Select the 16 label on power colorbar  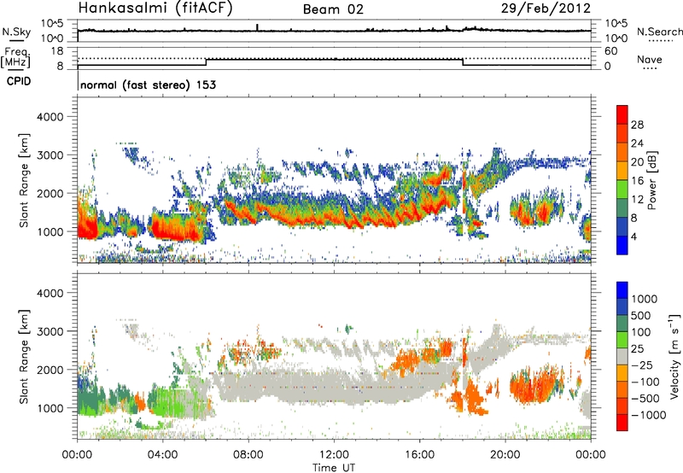(637, 181)
